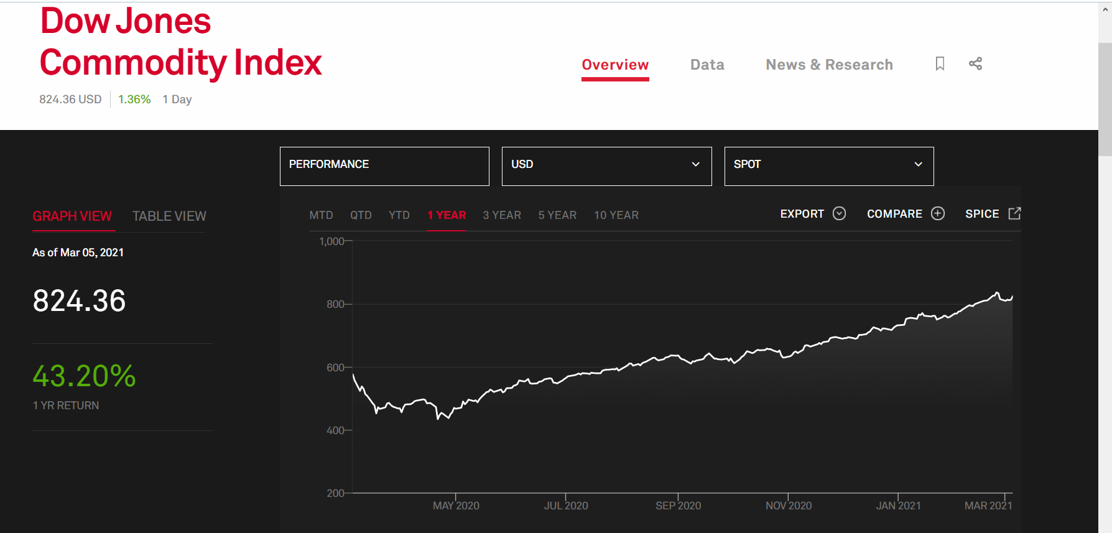This screenshot has width=1112, height=533.
Task: Show 10 YEAR performance
Action: click(616, 215)
